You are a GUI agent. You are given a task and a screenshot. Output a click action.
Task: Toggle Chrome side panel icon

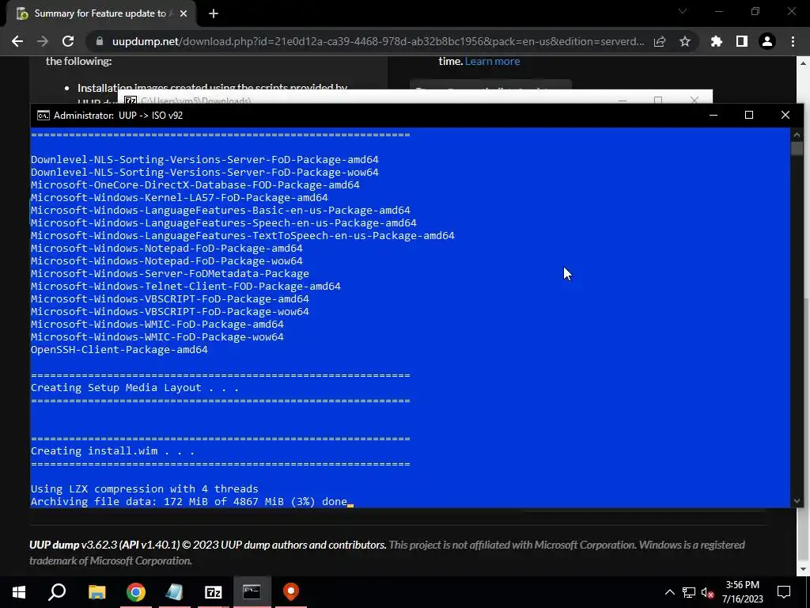742,41
